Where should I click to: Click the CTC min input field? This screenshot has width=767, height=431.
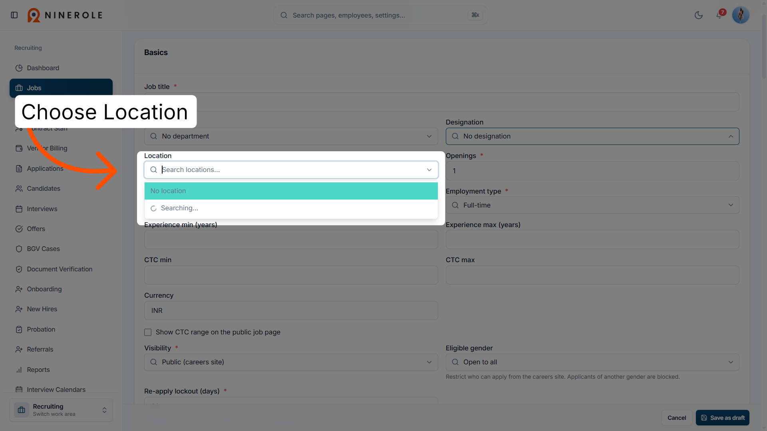coord(291,275)
